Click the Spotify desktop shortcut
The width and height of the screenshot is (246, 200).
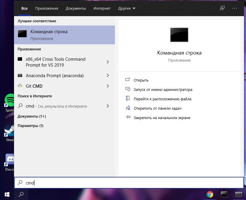9,103
